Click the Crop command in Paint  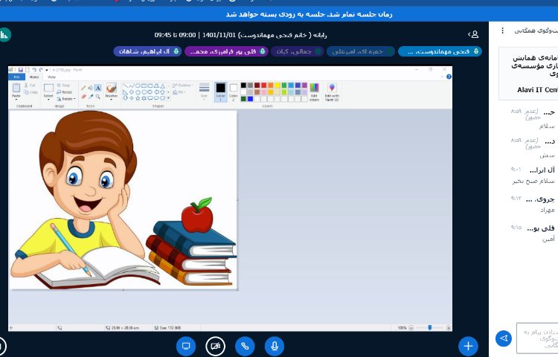tap(63, 86)
